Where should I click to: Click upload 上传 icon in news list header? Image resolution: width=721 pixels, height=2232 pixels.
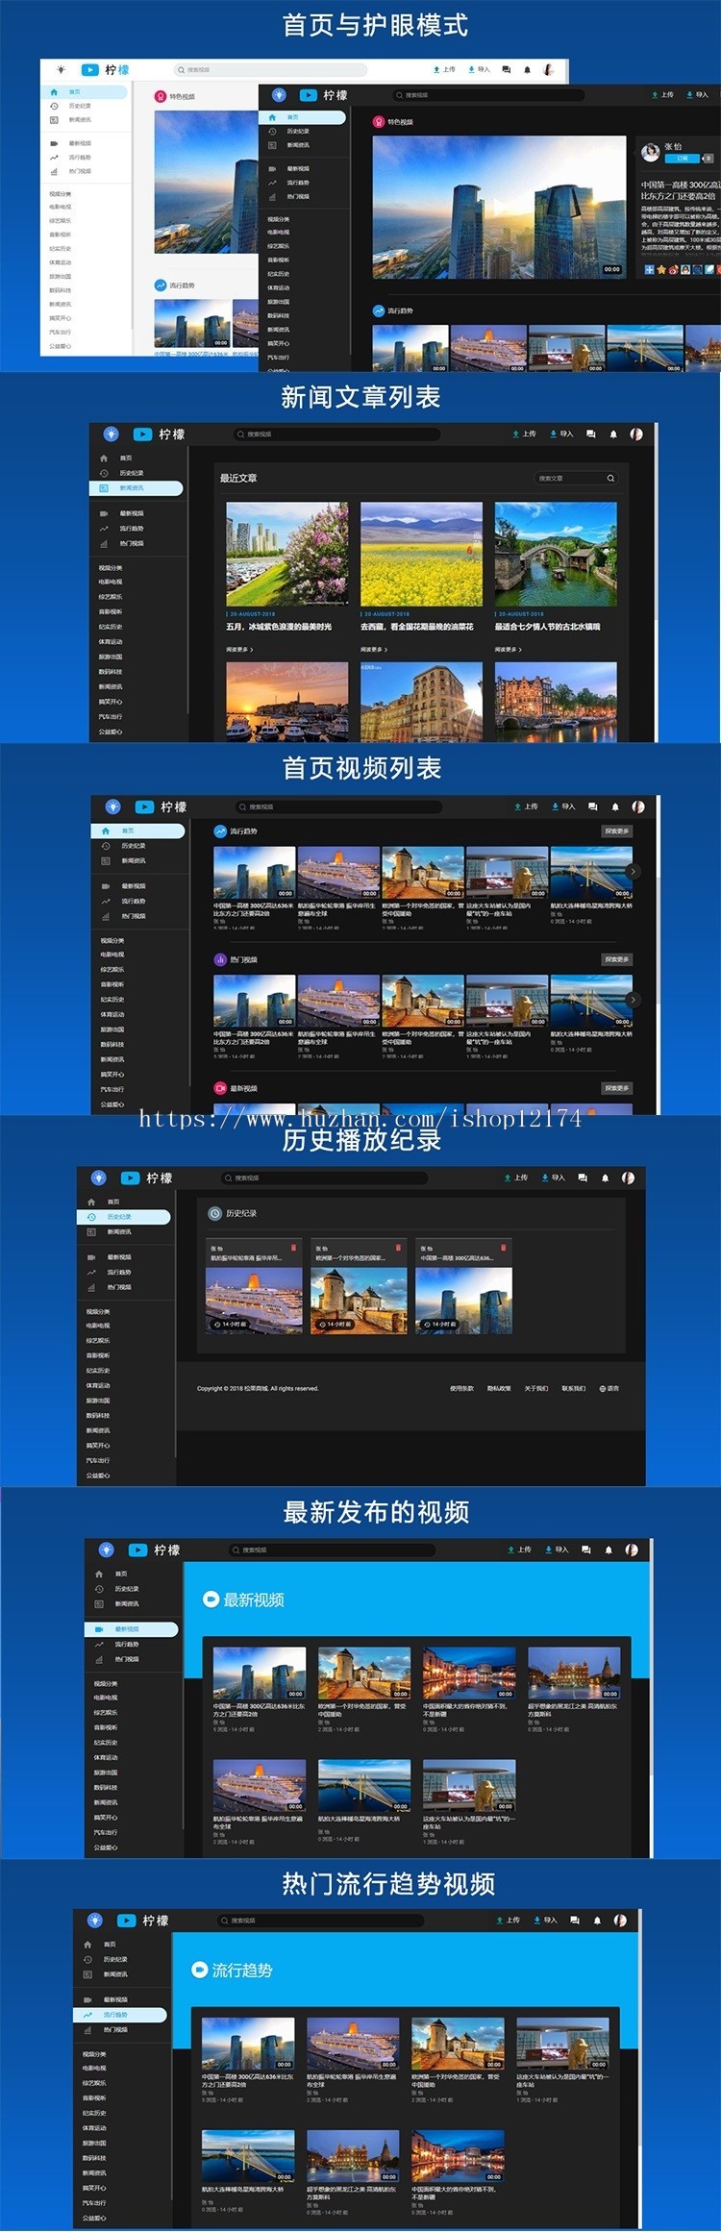524,434
